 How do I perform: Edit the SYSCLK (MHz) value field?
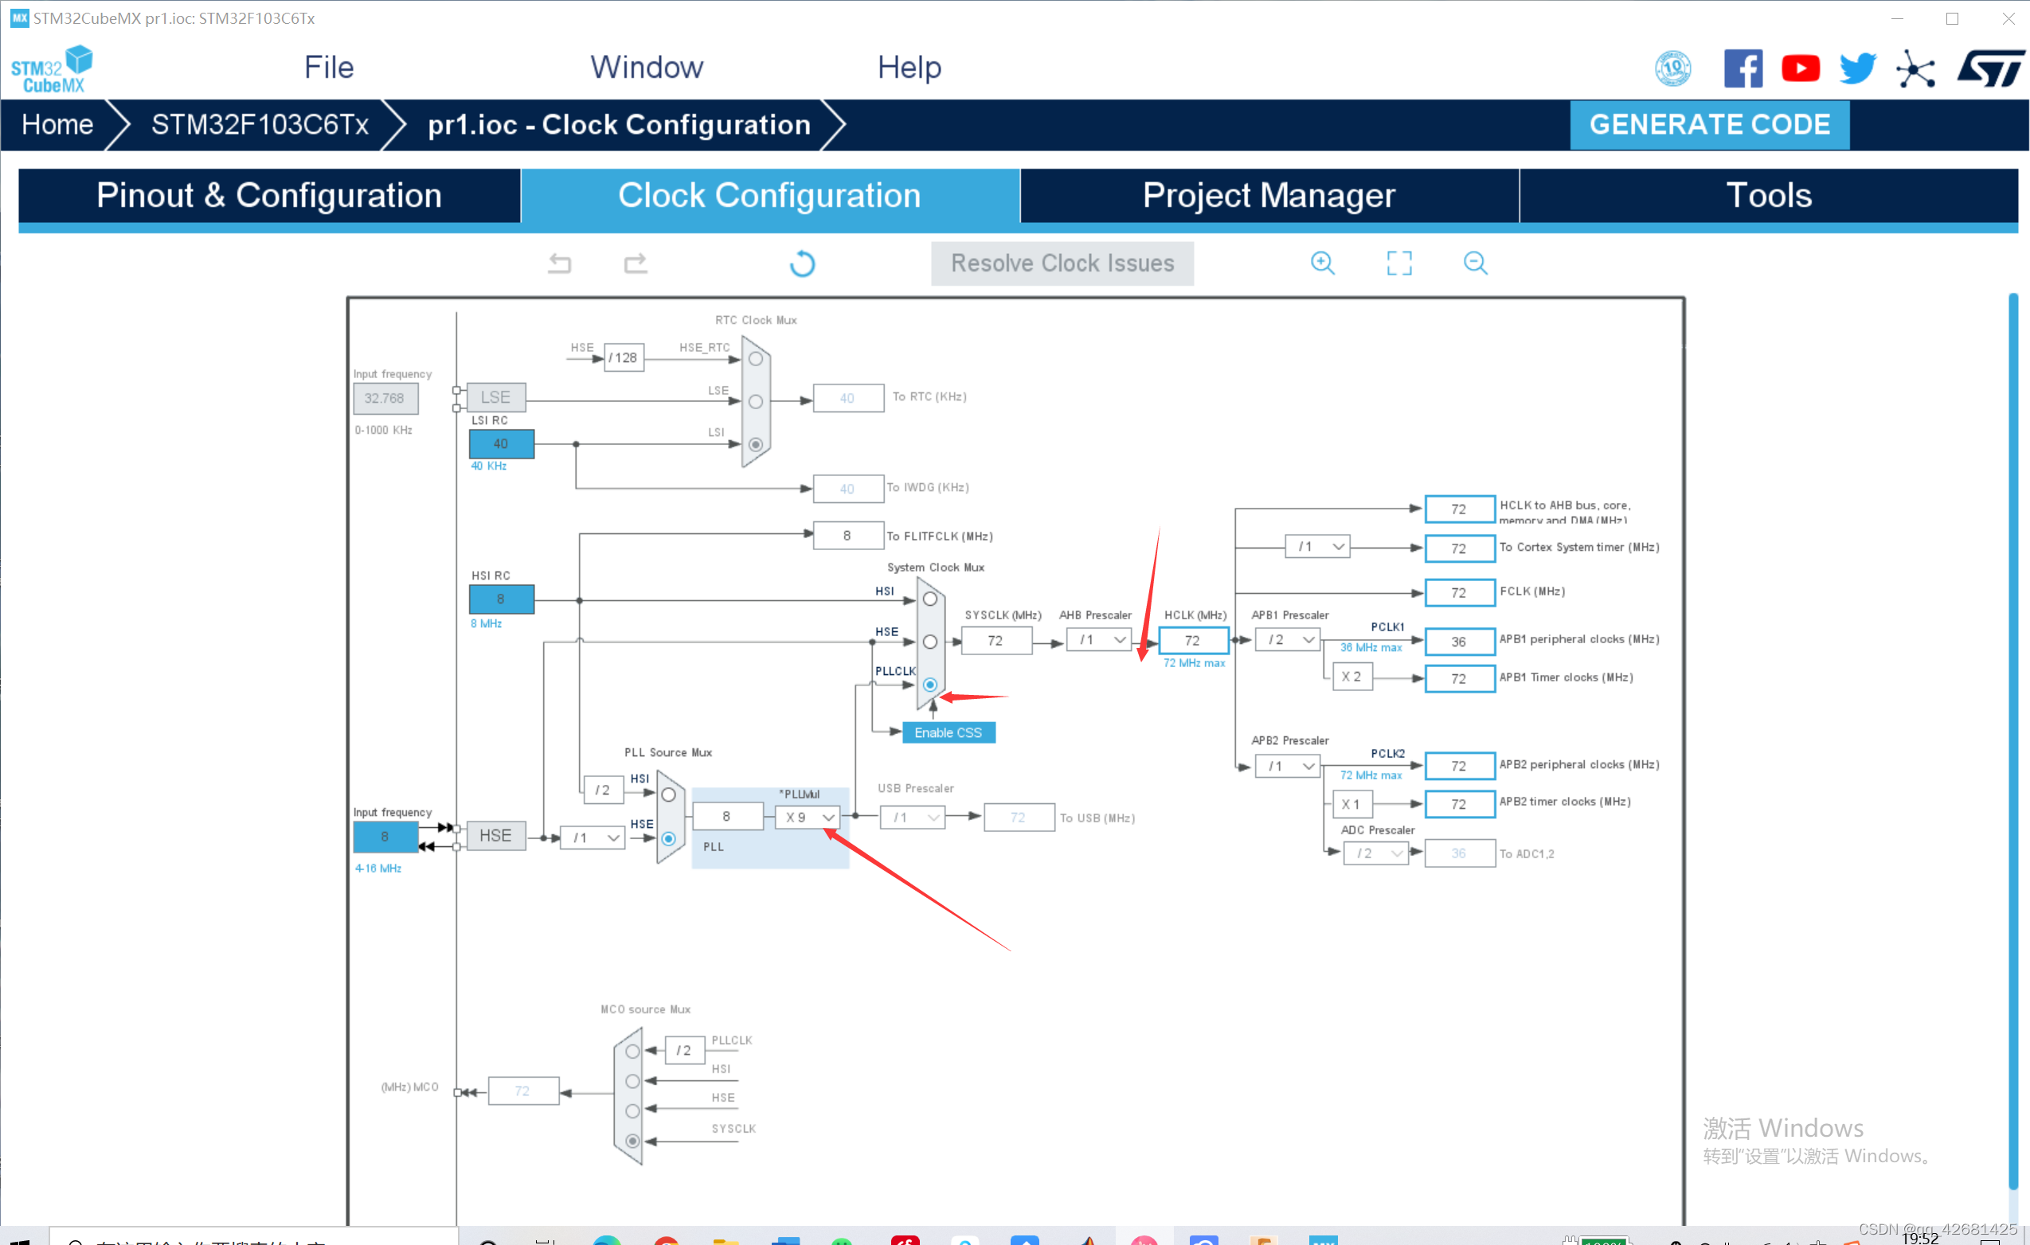(996, 641)
